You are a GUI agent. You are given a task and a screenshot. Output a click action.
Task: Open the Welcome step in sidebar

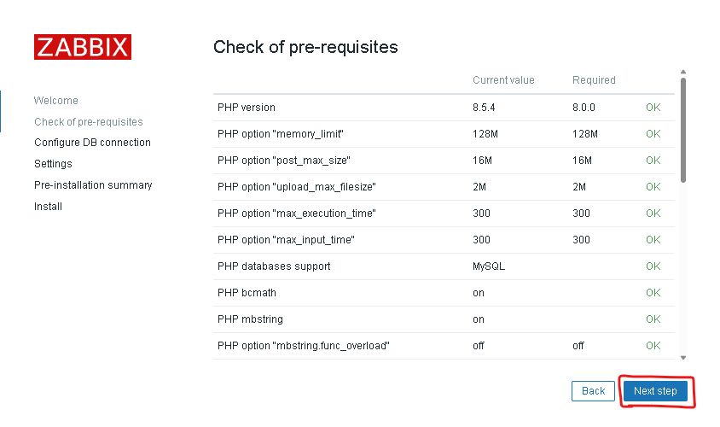56,101
